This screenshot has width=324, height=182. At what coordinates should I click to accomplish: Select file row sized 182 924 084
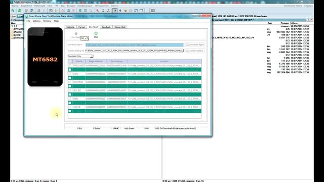(288, 72)
